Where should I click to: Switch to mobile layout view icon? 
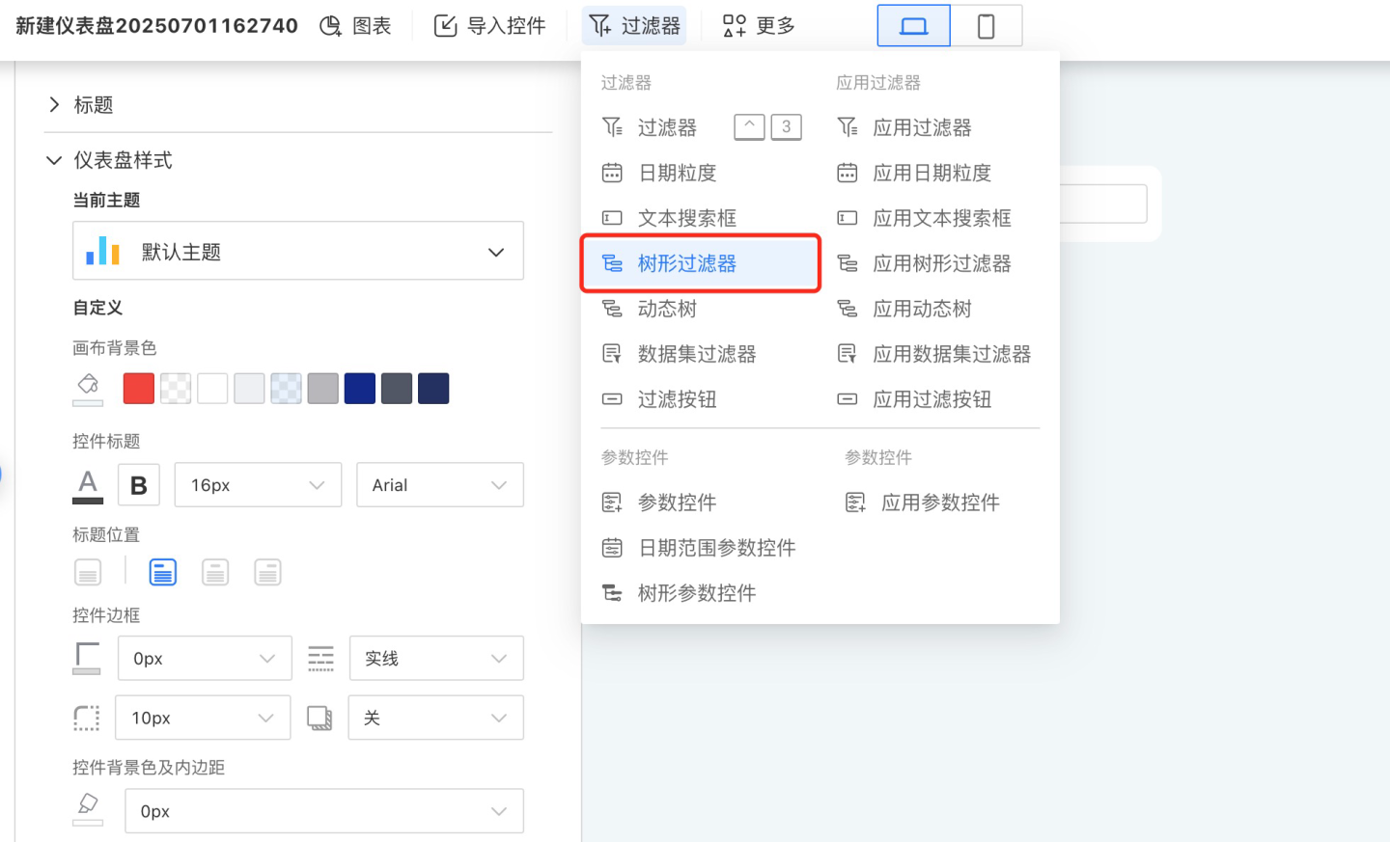pos(986,26)
